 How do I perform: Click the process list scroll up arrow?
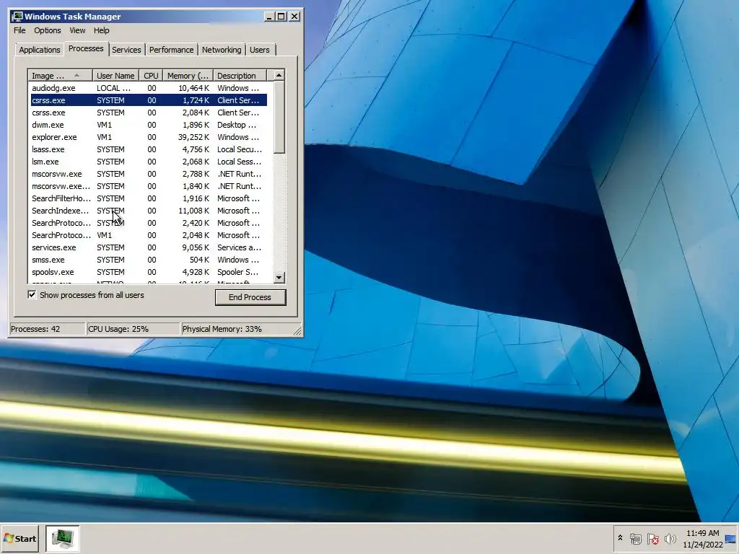pos(279,75)
